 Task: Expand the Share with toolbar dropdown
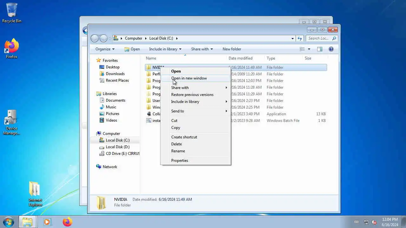tap(202, 49)
